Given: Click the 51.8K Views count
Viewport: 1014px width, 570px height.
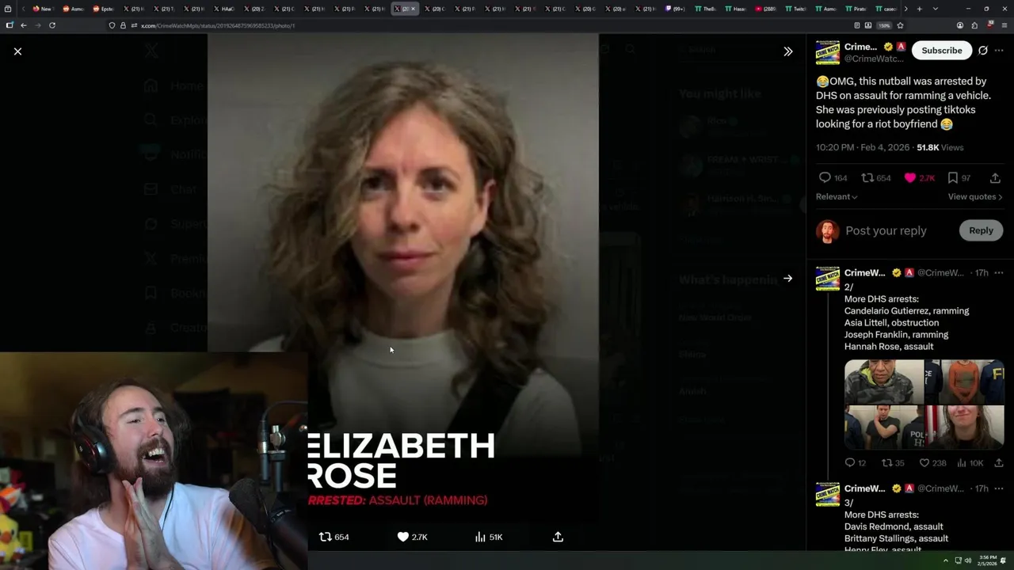Looking at the screenshot, I should [x=940, y=147].
